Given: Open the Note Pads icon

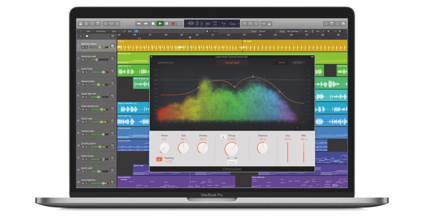Looking at the screenshot, I should (332, 23).
